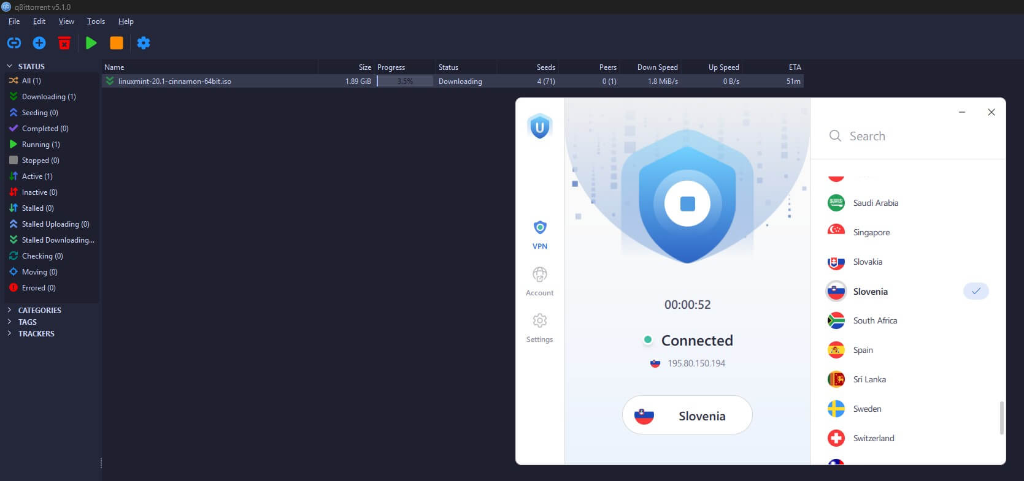This screenshot has width=1024, height=481.
Task: Select the linuxmint-20.1-cinnamon-64bit.iso torrent
Action: [453, 81]
